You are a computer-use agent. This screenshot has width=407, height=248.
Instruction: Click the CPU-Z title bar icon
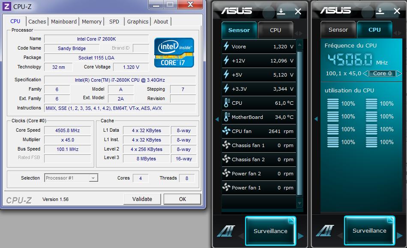point(6,6)
